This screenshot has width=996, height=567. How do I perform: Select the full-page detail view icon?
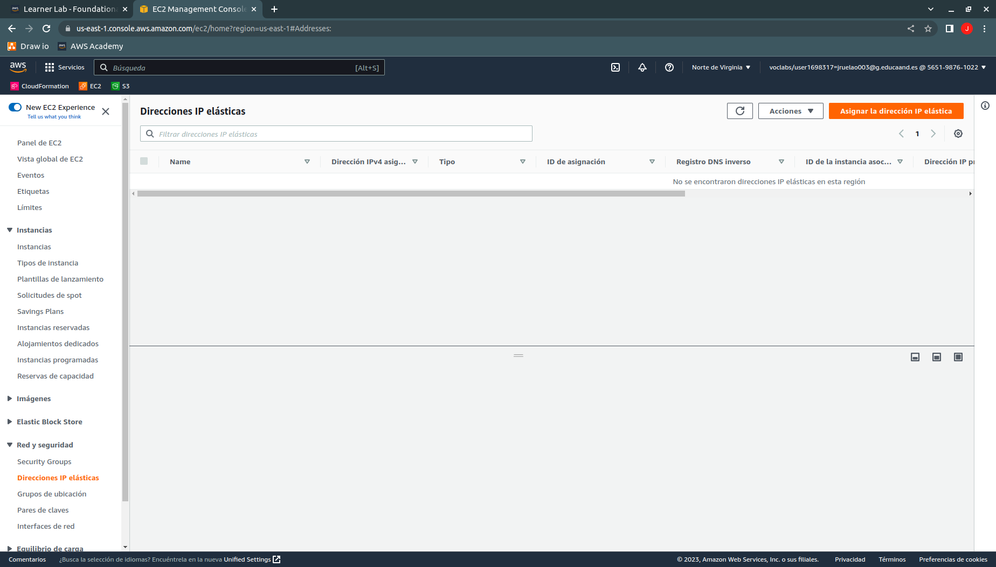tap(958, 356)
